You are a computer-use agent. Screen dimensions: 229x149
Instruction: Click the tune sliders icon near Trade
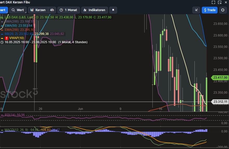click(196, 10)
